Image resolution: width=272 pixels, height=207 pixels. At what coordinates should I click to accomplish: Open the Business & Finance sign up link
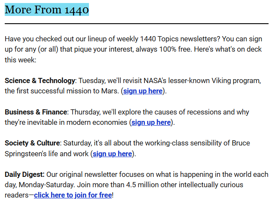pyautogui.click(x=151, y=122)
